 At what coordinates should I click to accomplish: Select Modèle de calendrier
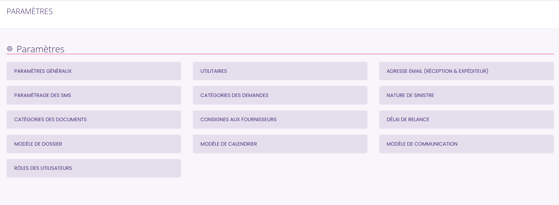coord(280,144)
